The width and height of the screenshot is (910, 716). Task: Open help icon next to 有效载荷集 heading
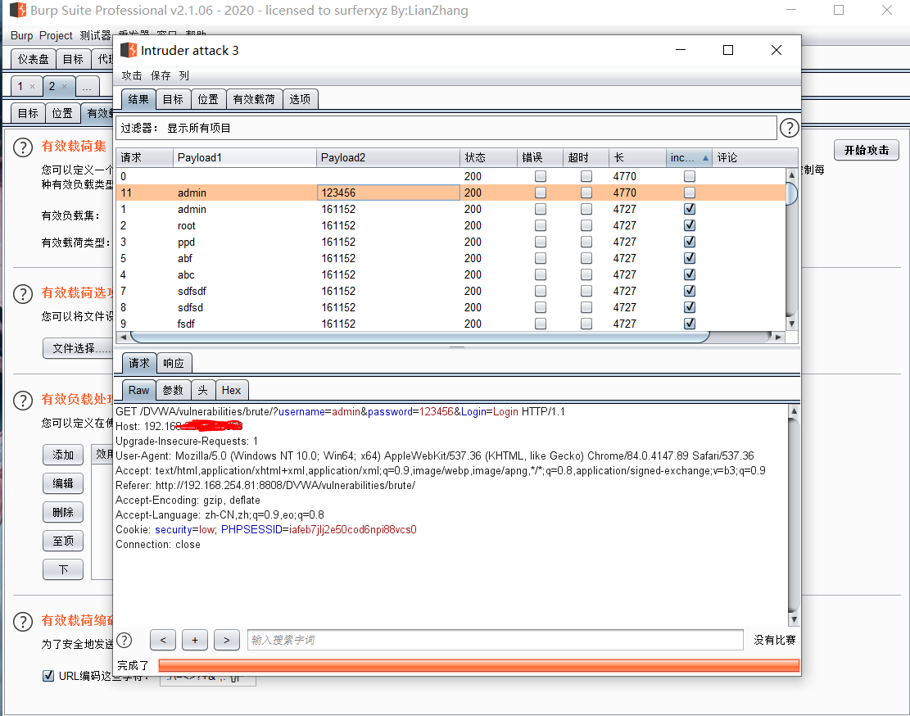(23, 147)
